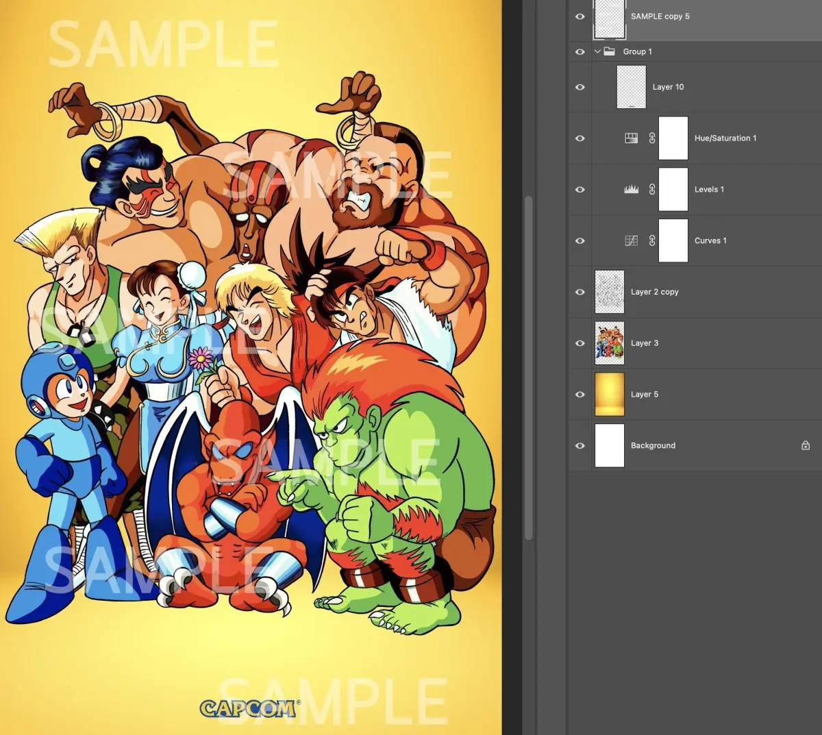Select the Group 1 name label
The image size is (822, 735).
click(638, 52)
